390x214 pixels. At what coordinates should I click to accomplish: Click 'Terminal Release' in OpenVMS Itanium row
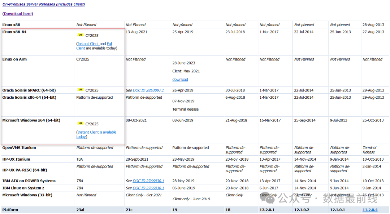369,150
